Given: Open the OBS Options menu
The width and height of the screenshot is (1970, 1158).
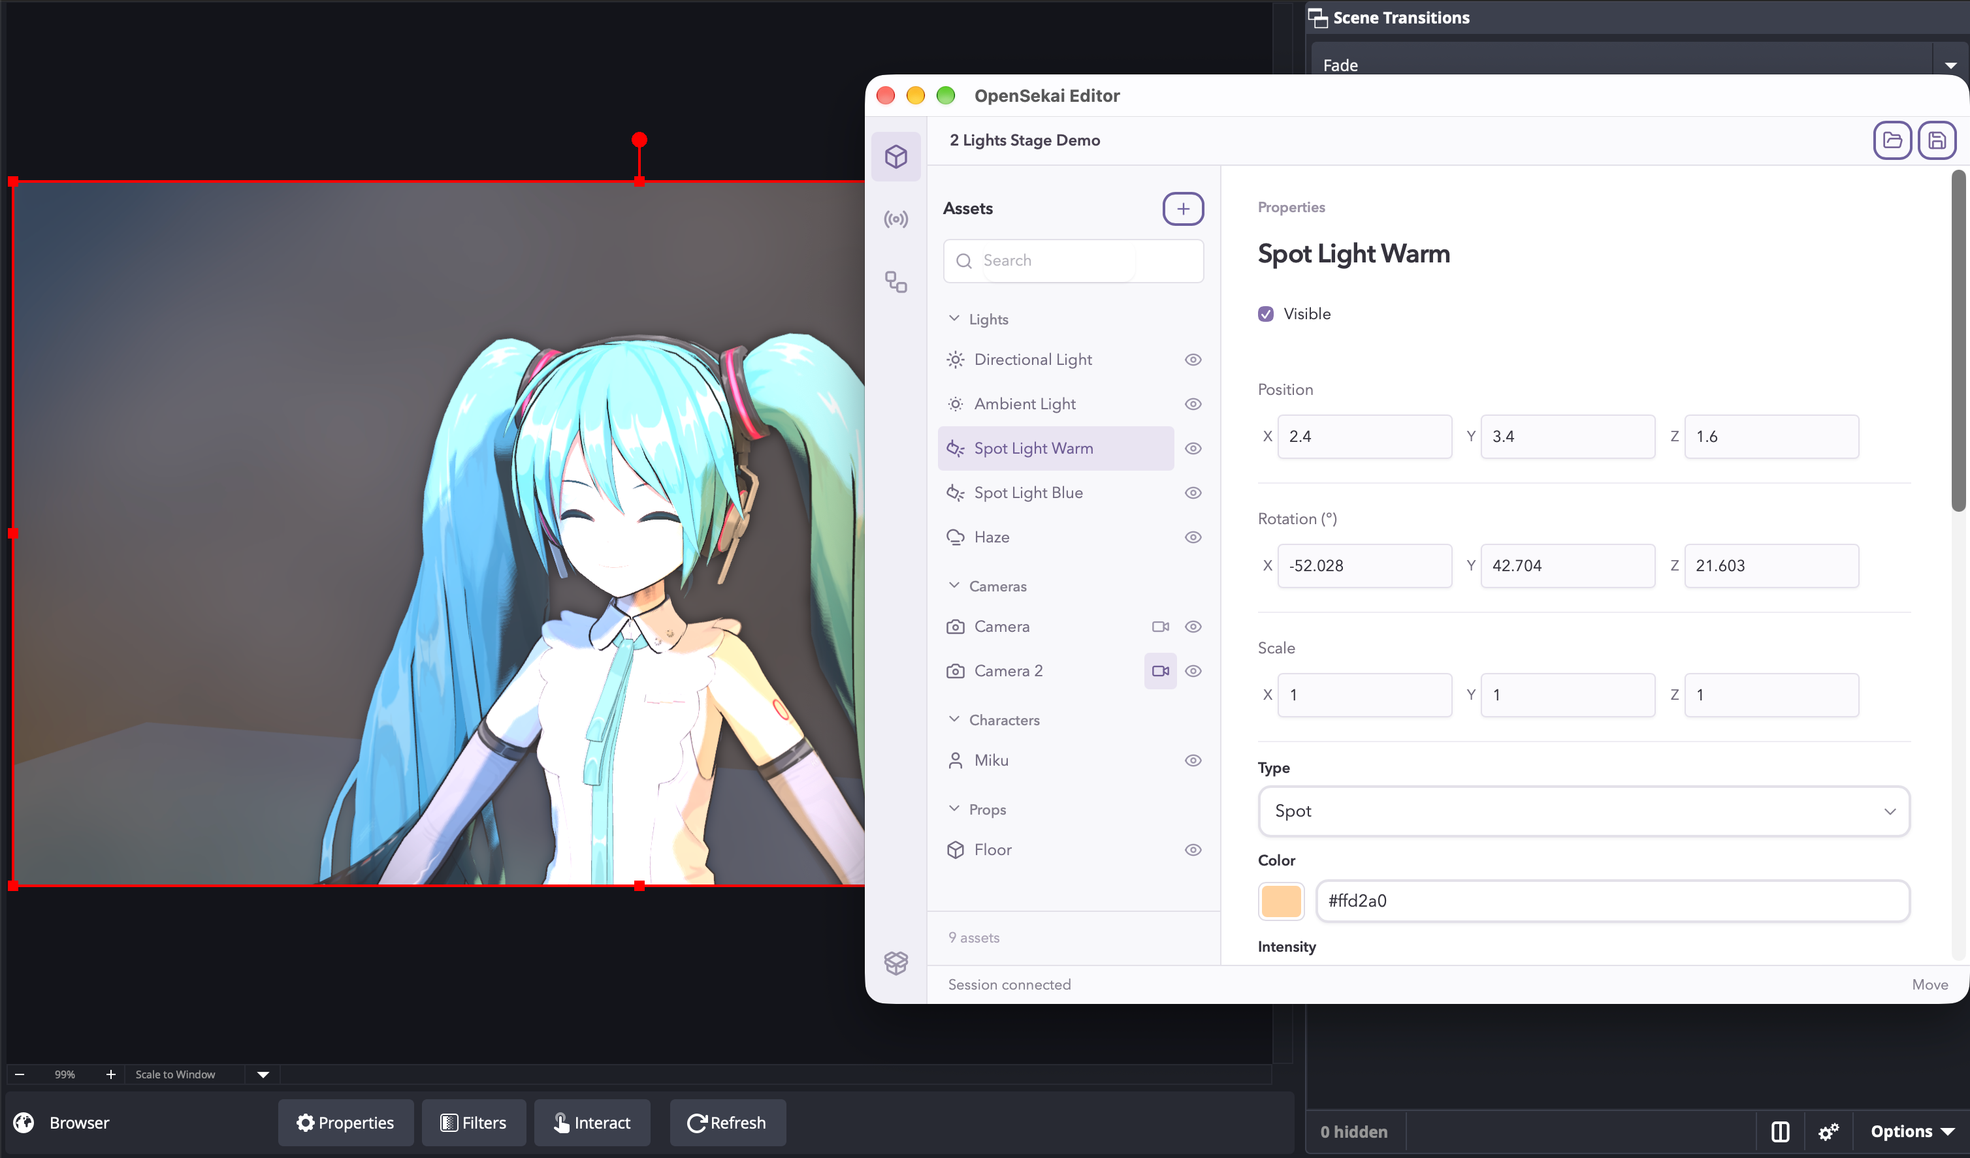Looking at the screenshot, I should tap(1912, 1131).
